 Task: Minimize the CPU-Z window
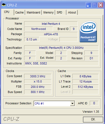88,5
